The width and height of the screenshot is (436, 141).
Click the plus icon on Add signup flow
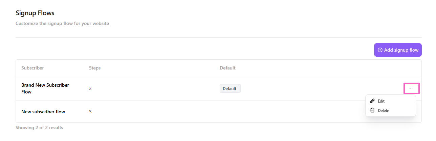click(x=380, y=50)
